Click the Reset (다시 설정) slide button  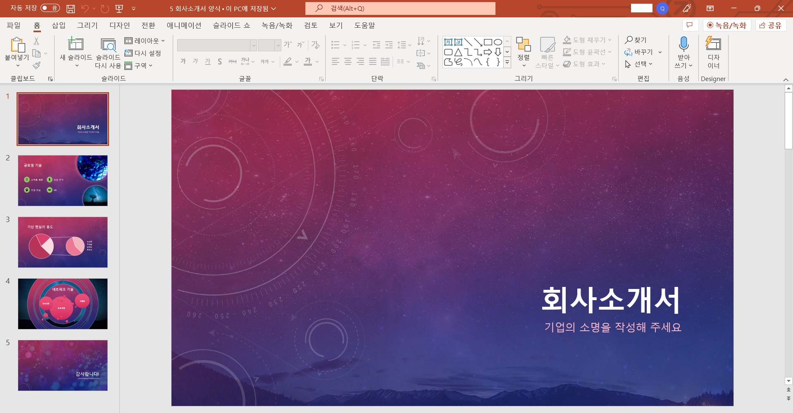click(x=143, y=53)
